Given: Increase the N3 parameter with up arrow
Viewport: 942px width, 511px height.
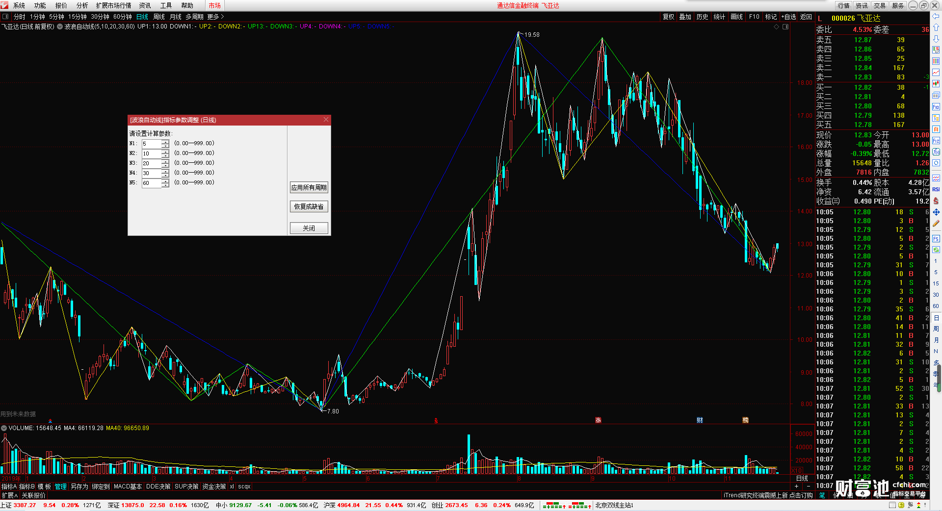Looking at the screenshot, I should (x=165, y=161).
